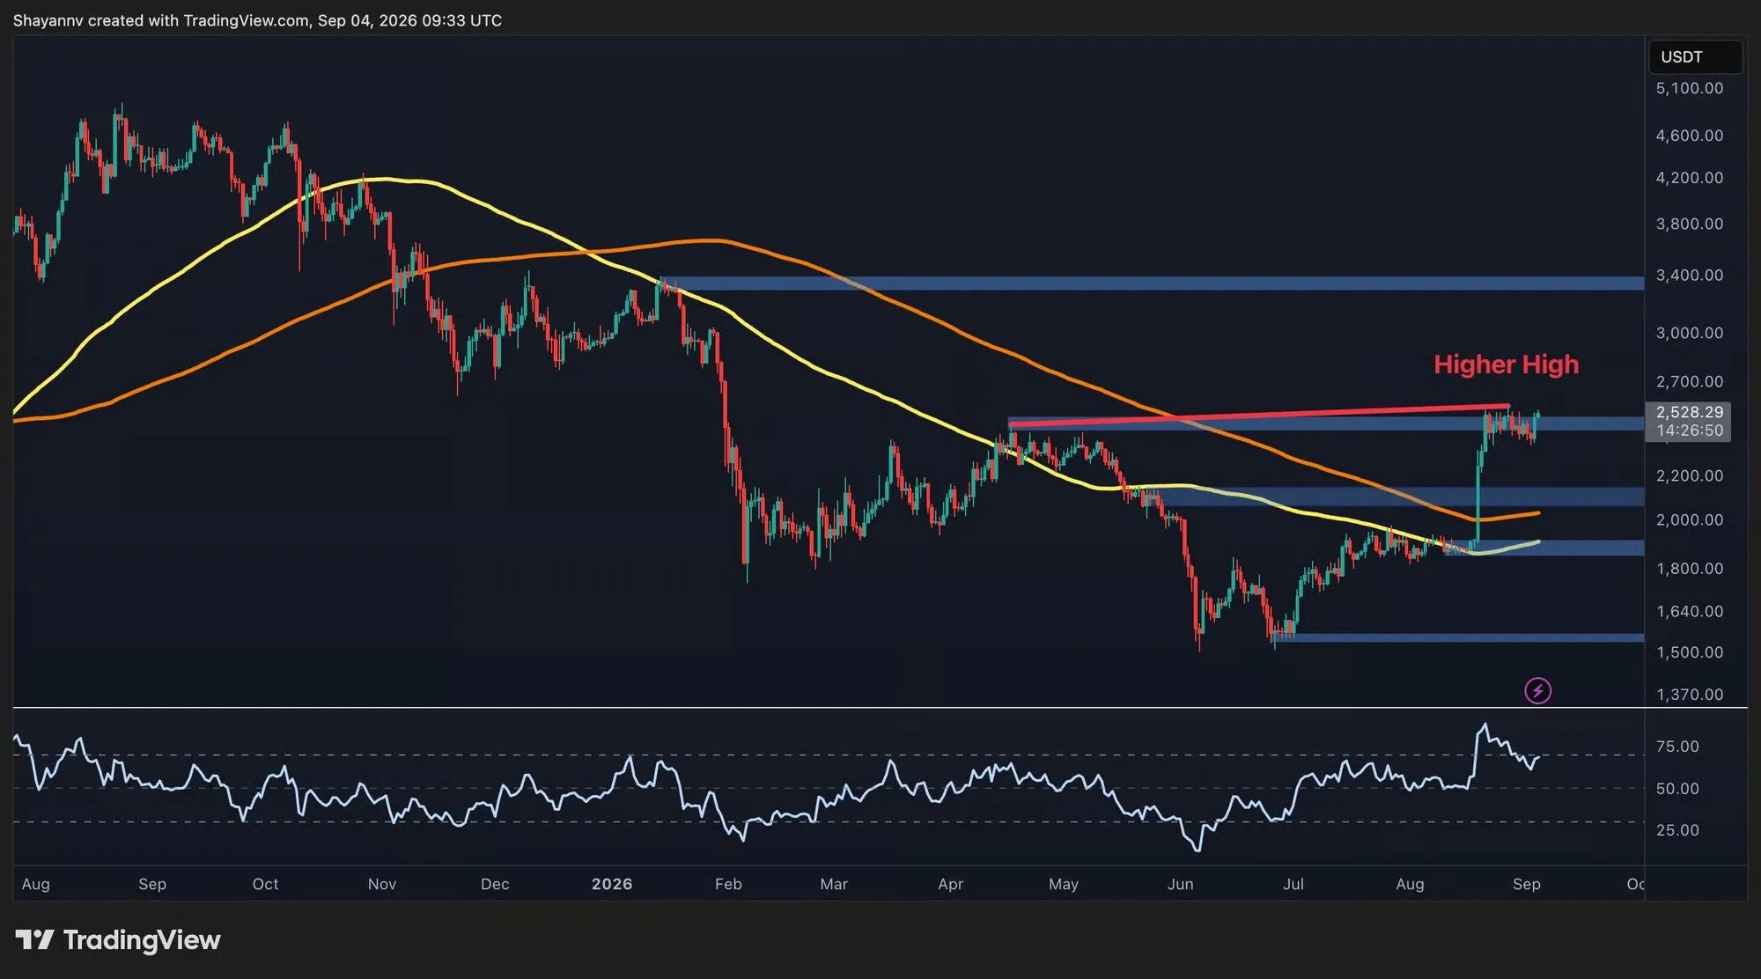Click the Feb label on time axis
The width and height of the screenshot is (1761, 979).
(728, 884)
